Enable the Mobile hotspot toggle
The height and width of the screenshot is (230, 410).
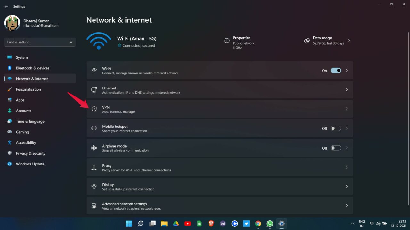coord(336,128)
